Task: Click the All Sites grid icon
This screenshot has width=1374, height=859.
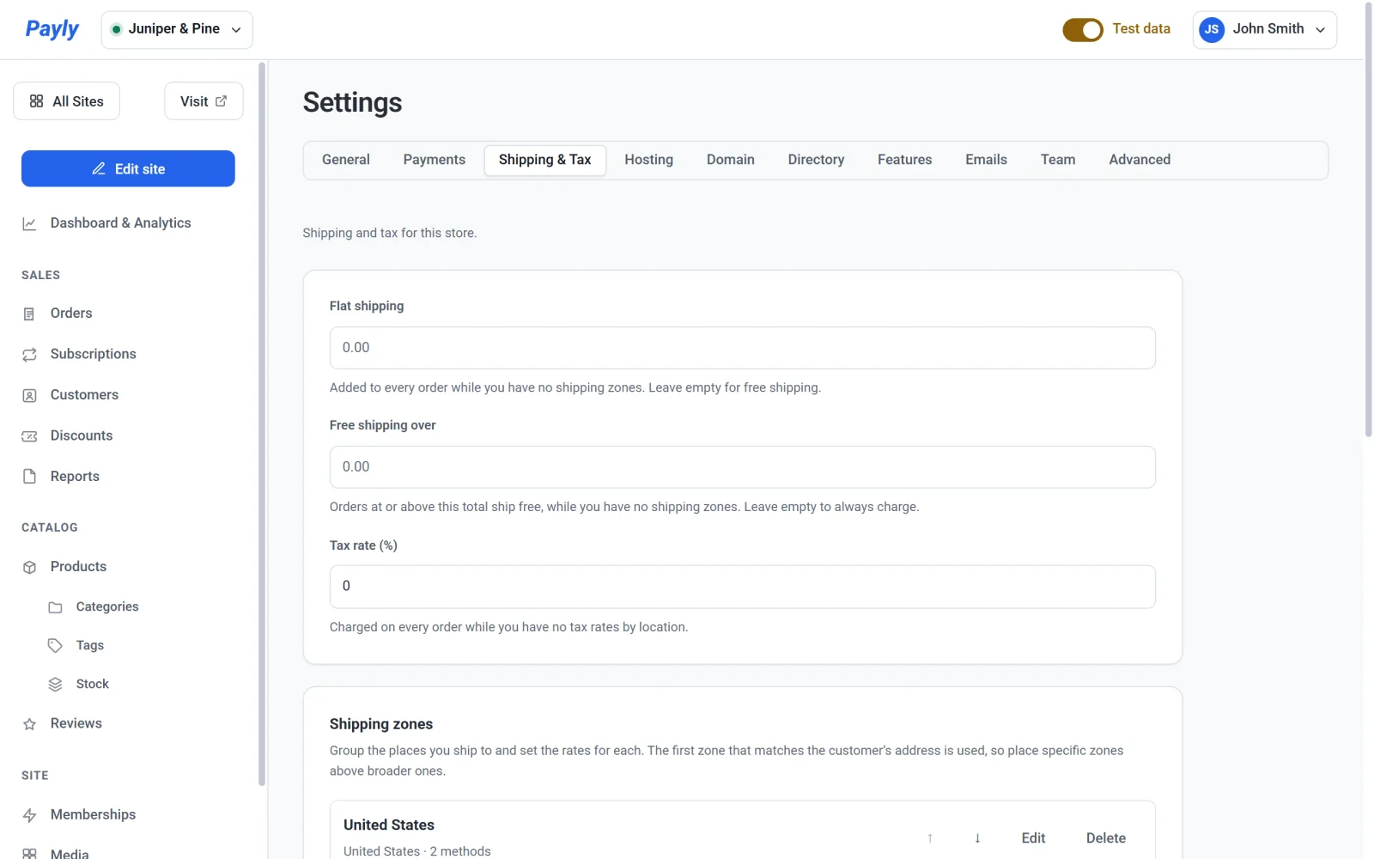Action: (36, 101)
